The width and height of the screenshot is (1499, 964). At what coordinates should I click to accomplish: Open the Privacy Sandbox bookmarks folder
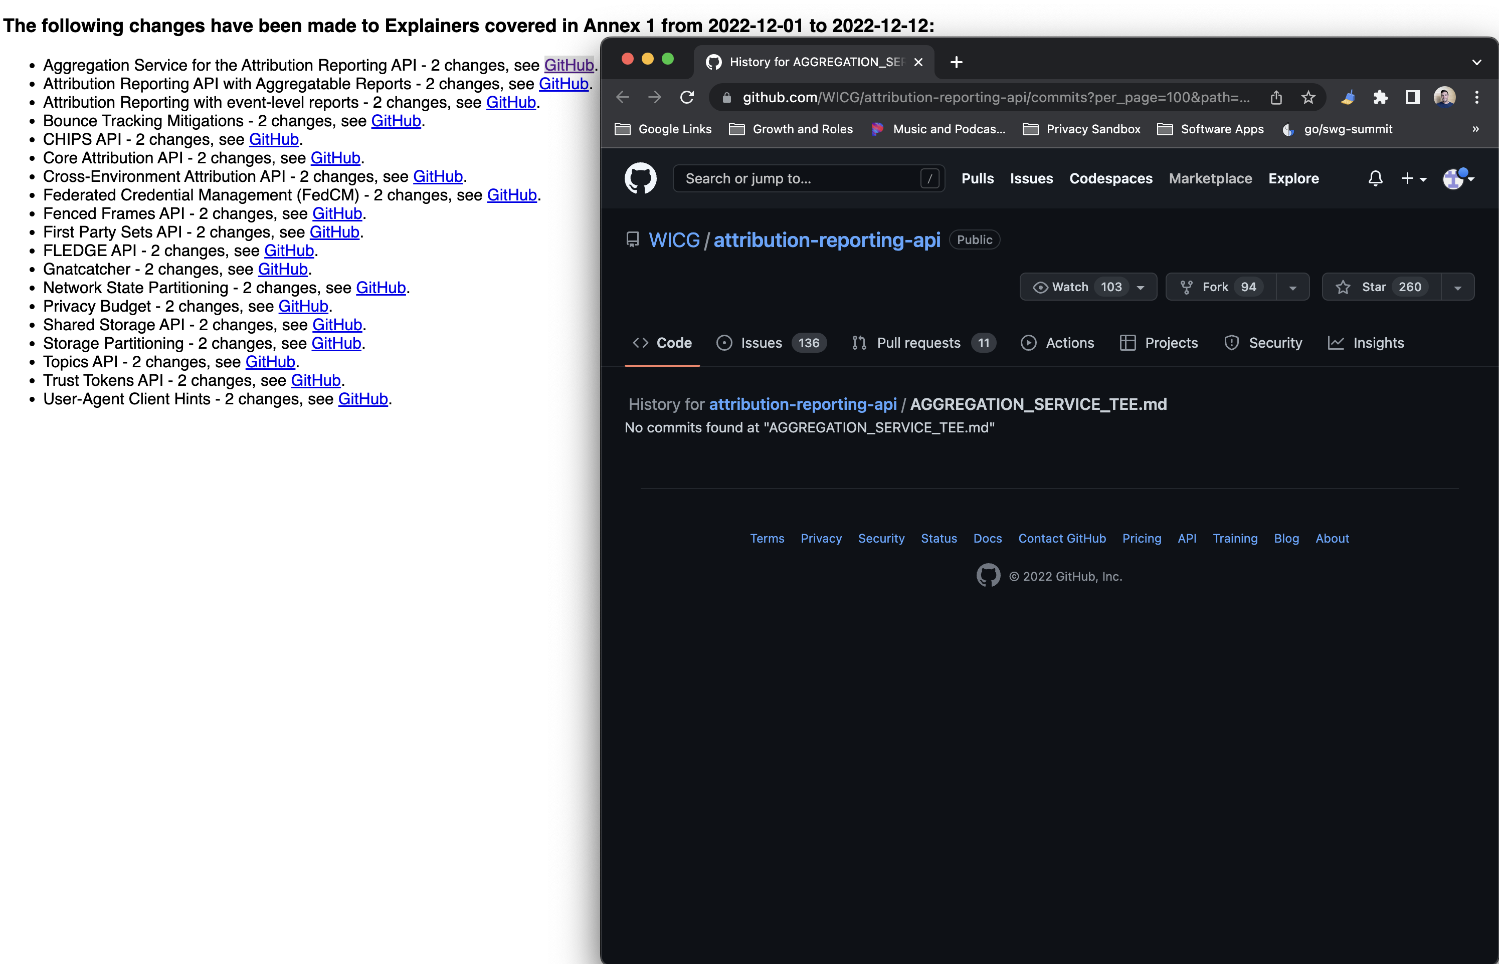(x=1094, y=129)
